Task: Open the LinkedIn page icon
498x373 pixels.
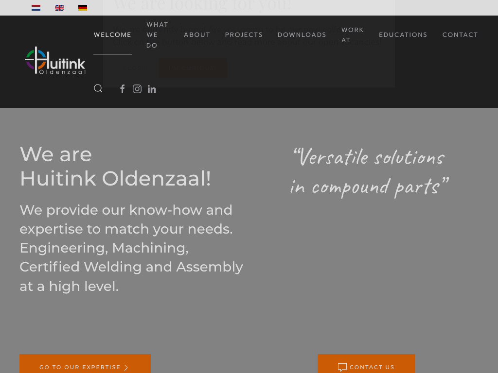Action: [x=152, y=89]
